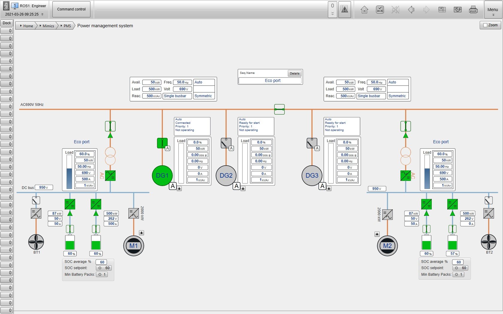Click the Command control button
This screenshot has height=314, width=503.
click(x=71, y=9)
